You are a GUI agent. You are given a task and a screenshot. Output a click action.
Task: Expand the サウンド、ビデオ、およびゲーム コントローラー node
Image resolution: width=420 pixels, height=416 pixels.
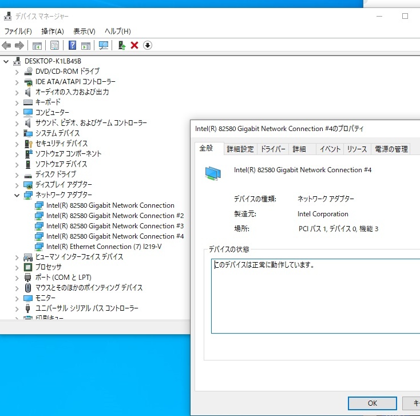[17, 124]
